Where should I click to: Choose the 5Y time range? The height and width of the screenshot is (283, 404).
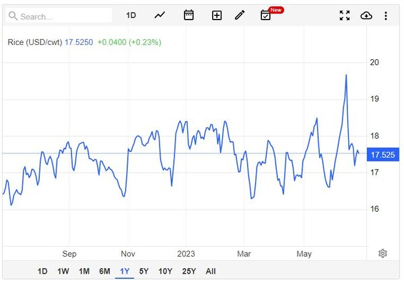(x=144, y=272)
